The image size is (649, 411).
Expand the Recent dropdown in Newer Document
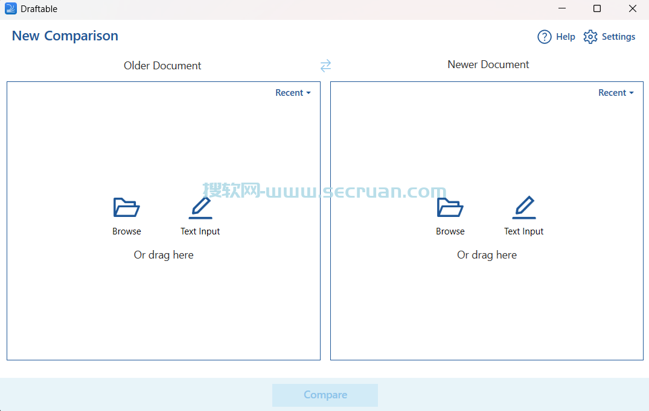tap(616, 93)
